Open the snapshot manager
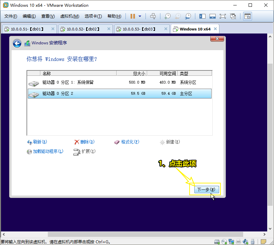 188,16
